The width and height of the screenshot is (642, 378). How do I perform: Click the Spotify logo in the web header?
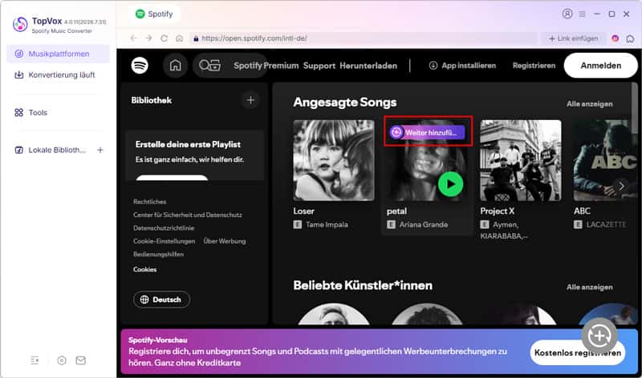tap(140, 66)
